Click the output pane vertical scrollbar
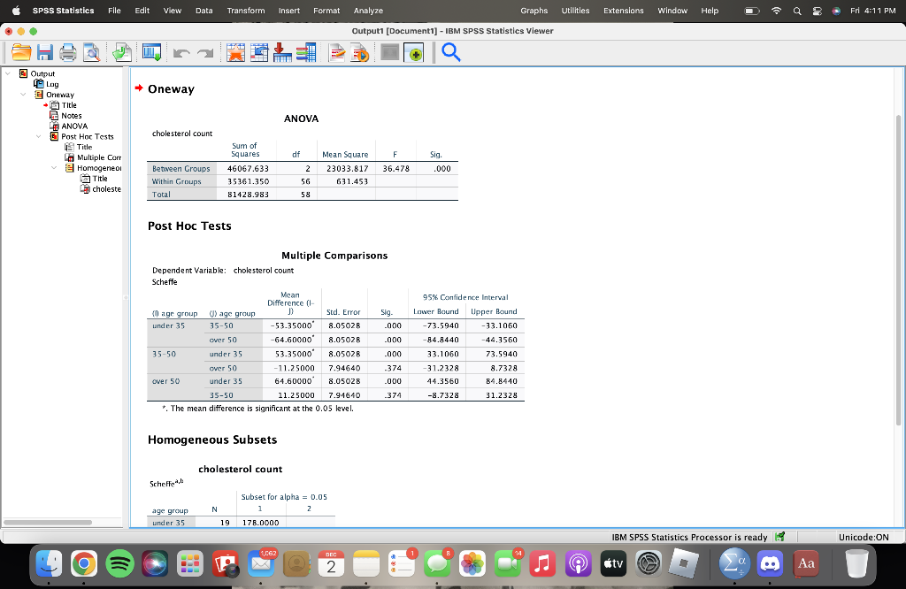906x589 pixels. [899, 270]
